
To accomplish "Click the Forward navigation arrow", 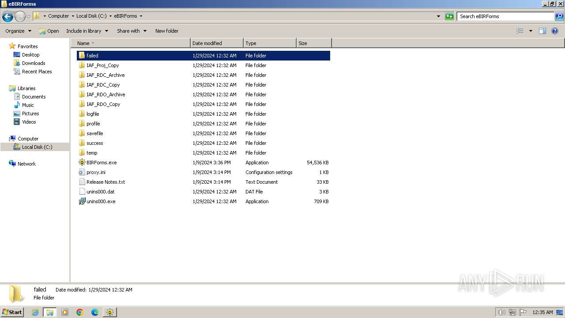I will (20, 16).
